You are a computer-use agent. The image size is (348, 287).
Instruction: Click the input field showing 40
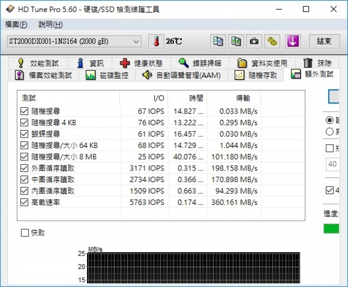point(333,164)
